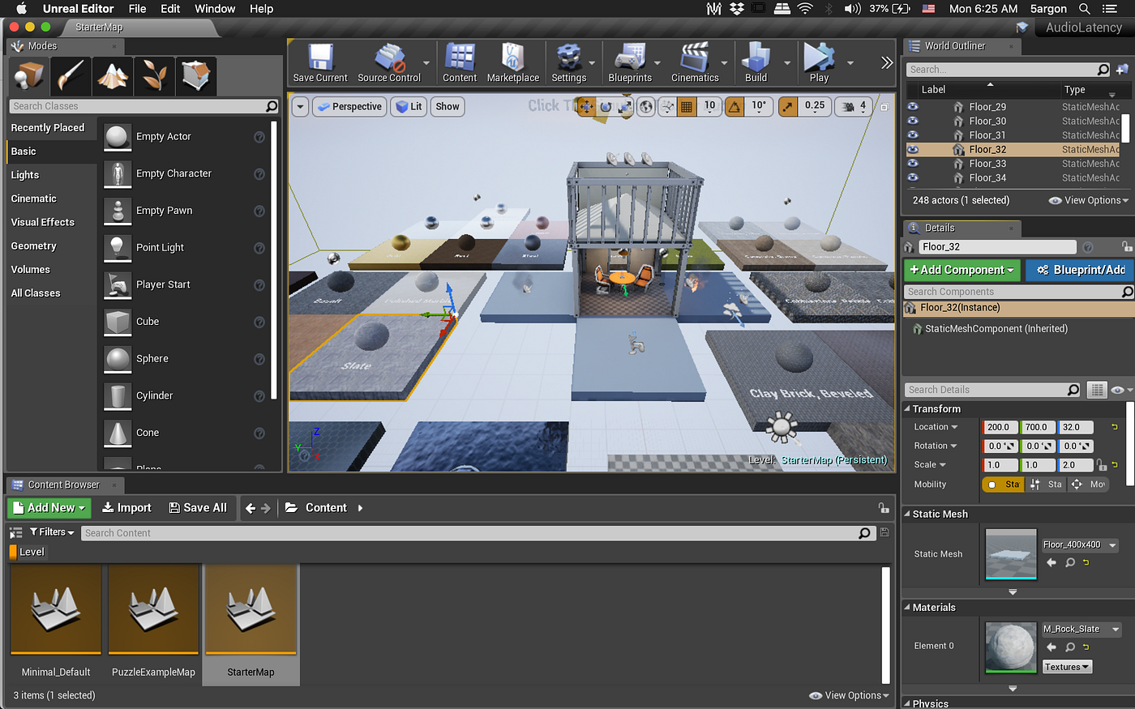The width and height of the screenshot is (1135, 709).
Task: Select the Paint mode brush icon
Action: (x=71, y=77)
